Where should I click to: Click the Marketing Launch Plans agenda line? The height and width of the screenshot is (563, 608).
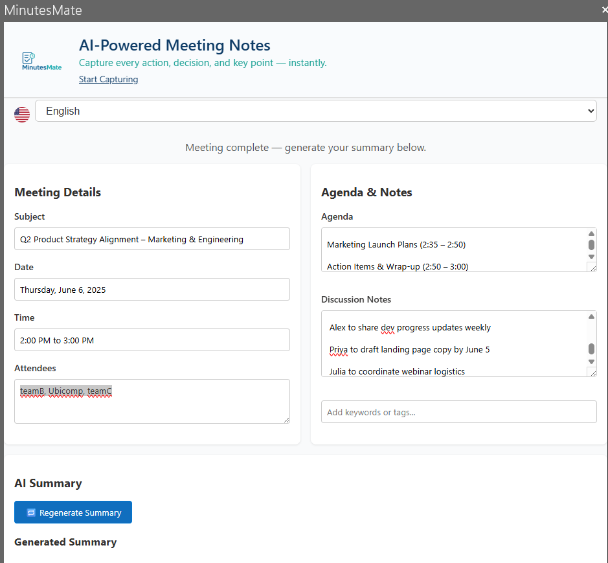click(x=396, y=244)
